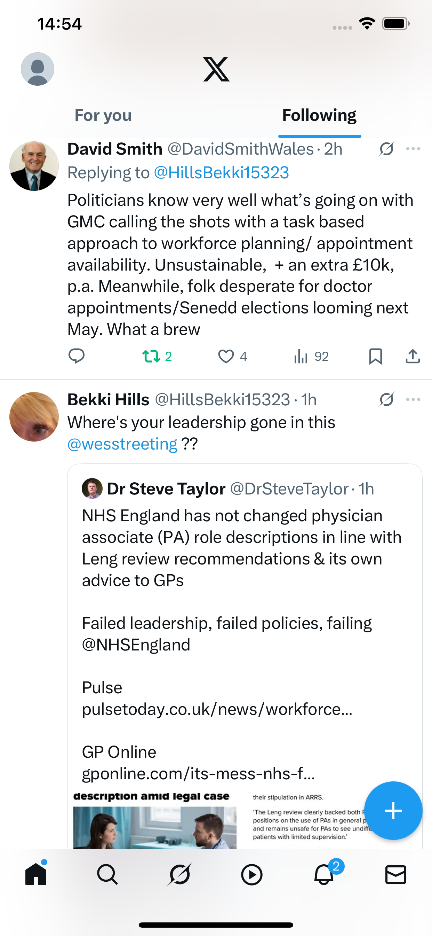Open more options on David Smith's post
Viewport: 432px width, 936px height.
(x=413, y=149)
